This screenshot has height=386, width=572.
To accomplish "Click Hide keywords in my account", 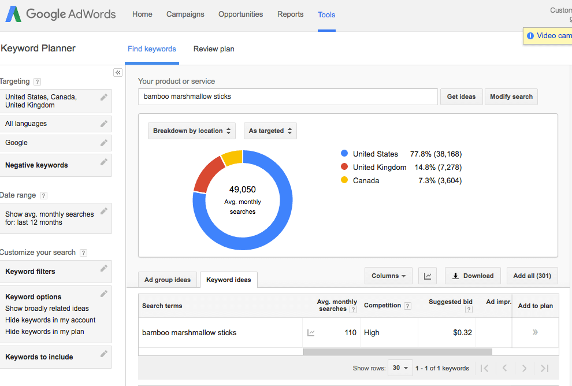I will 50,320.
